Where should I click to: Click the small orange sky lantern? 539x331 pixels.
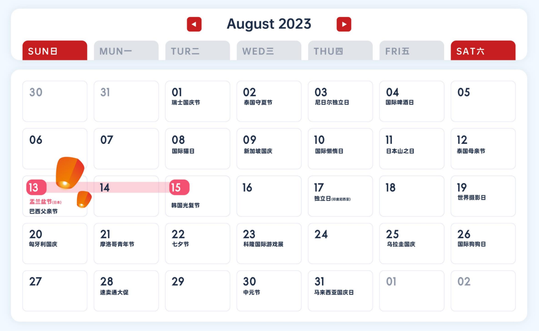tap(84, 199)
